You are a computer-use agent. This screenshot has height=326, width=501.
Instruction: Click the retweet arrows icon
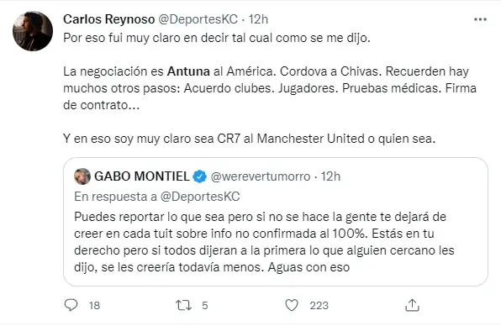[x=184, y=305]
